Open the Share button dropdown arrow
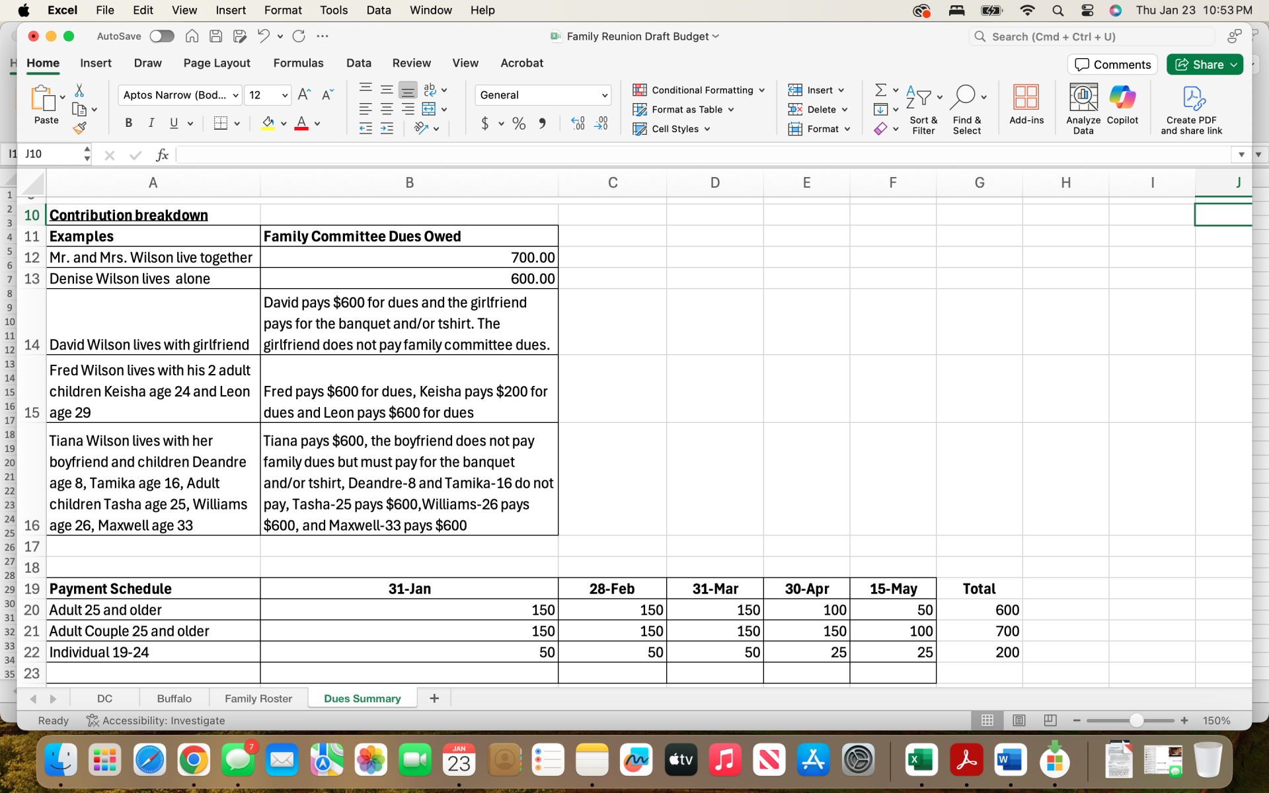1269x793 pixels. coord(1234,65)
